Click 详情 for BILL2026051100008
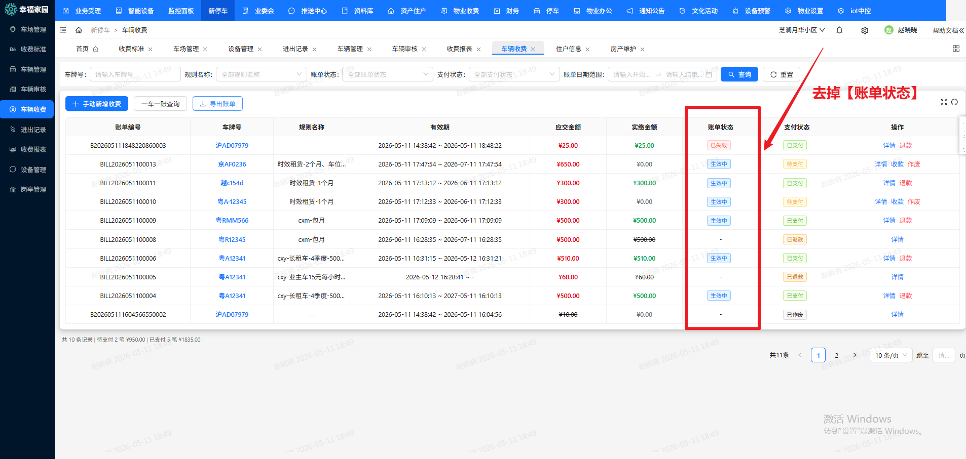This screenshot has width=966, height=459. tap(898, 240)
